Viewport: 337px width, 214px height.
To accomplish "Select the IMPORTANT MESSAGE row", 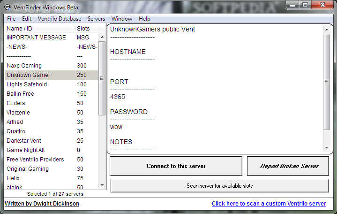I will click(x=51, y=38).
